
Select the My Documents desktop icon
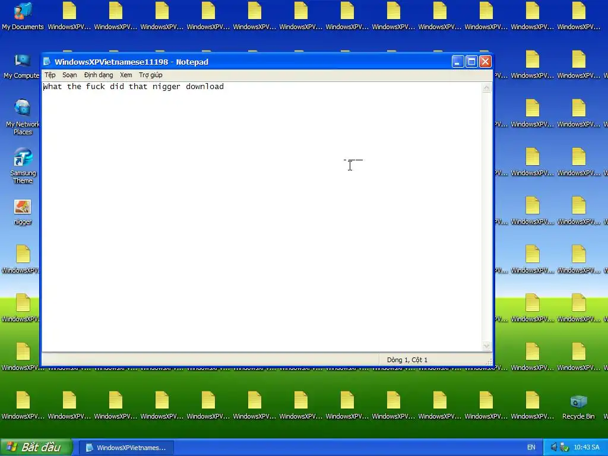pyautogui.click(x=23, y=15)
